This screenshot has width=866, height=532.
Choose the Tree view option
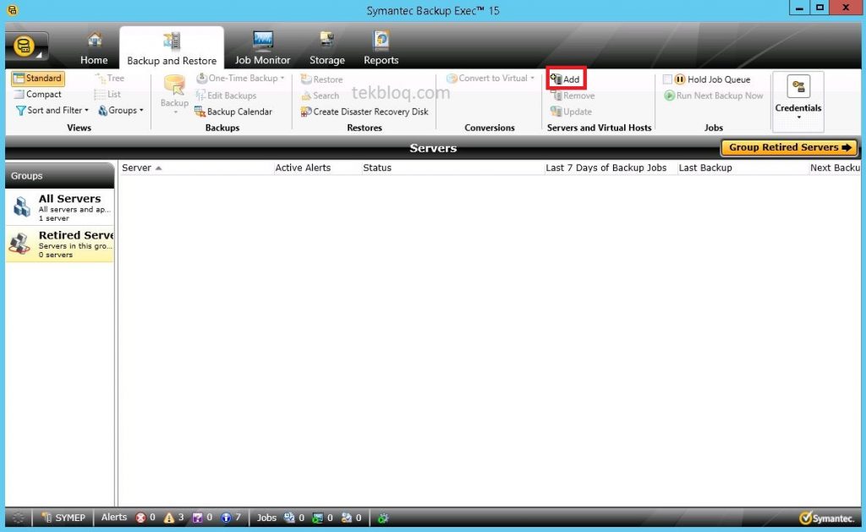[x=110, y=79]
